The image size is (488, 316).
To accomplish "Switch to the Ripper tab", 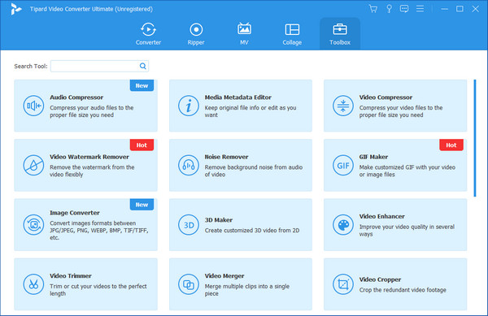I will click(x=196, y=34).
